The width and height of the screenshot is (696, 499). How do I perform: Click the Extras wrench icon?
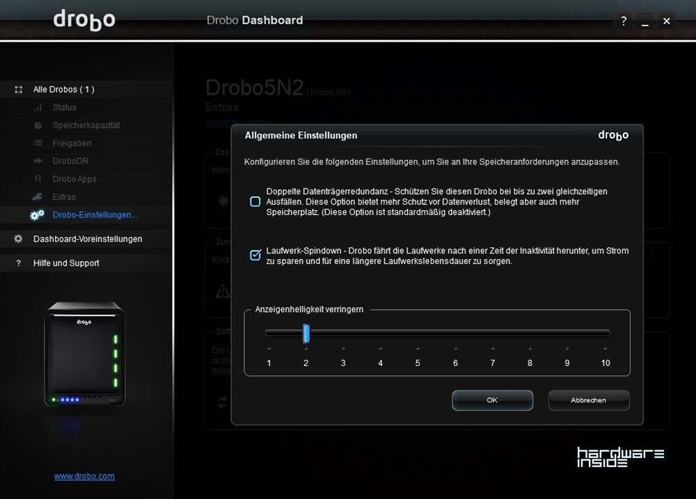[38, 197]
